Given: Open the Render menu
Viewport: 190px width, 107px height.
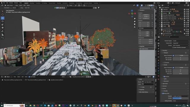Looking at the screenshot, I should 11,3.
